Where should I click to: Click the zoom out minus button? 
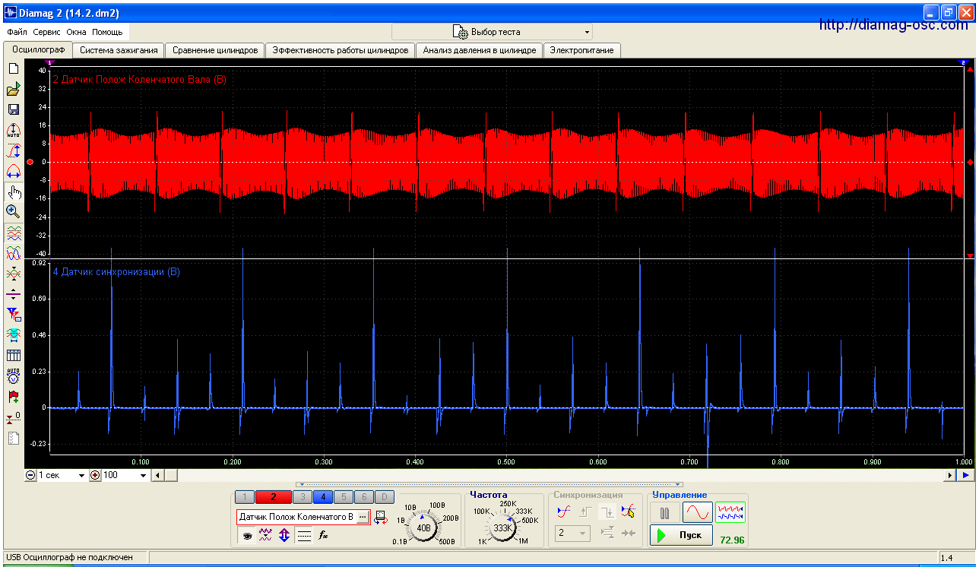30,475
